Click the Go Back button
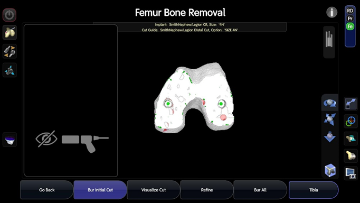This screenshot has height=203, width=360. pyautogui.click(x=46, y=190)
